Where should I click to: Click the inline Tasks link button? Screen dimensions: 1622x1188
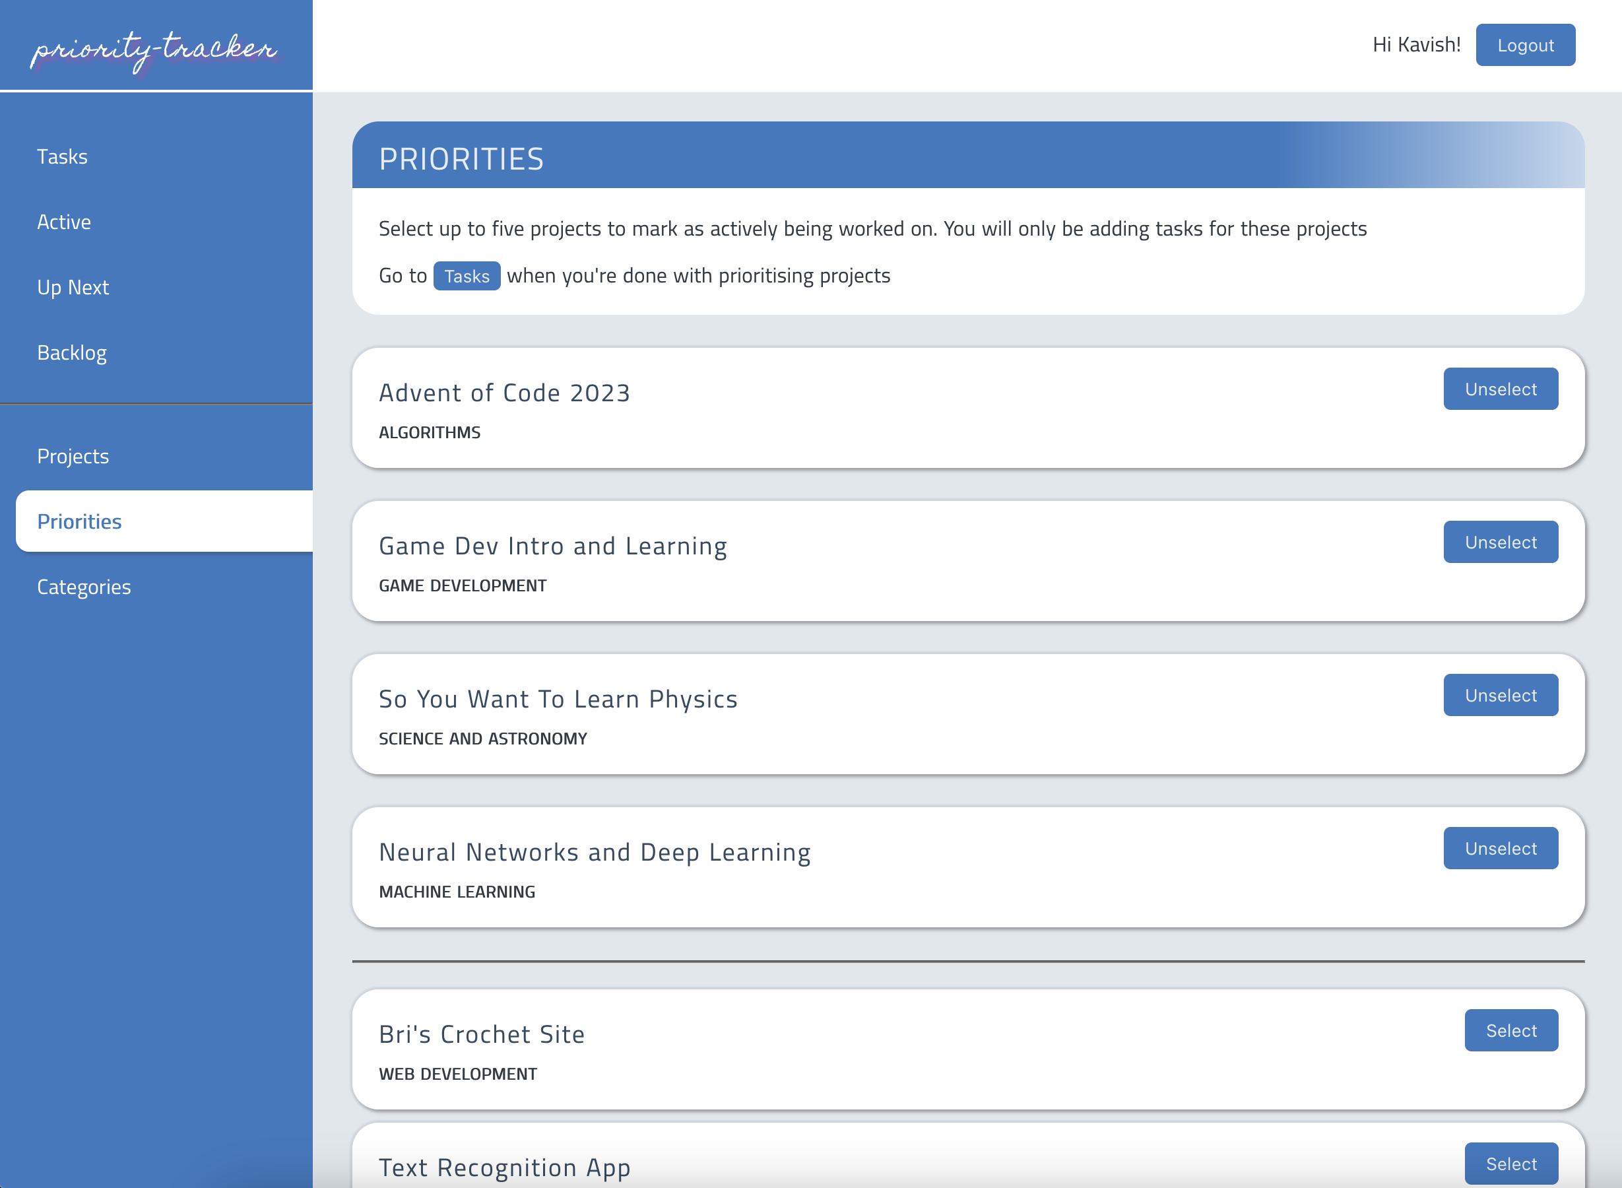point(467,276)
